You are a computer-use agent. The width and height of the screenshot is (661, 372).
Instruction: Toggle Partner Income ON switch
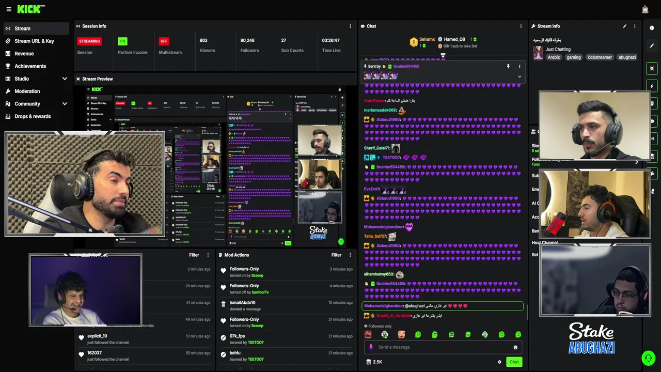click(122, 41)
